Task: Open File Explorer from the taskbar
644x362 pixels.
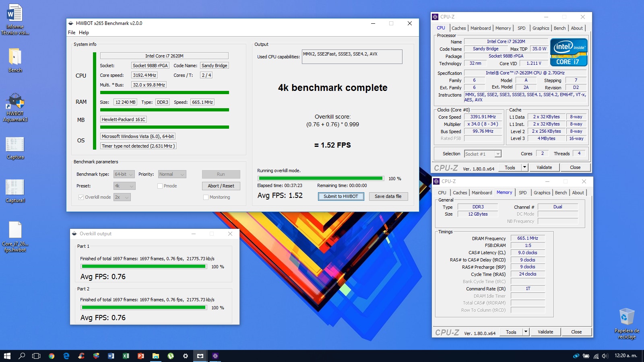Action: (x=156, y=356)
